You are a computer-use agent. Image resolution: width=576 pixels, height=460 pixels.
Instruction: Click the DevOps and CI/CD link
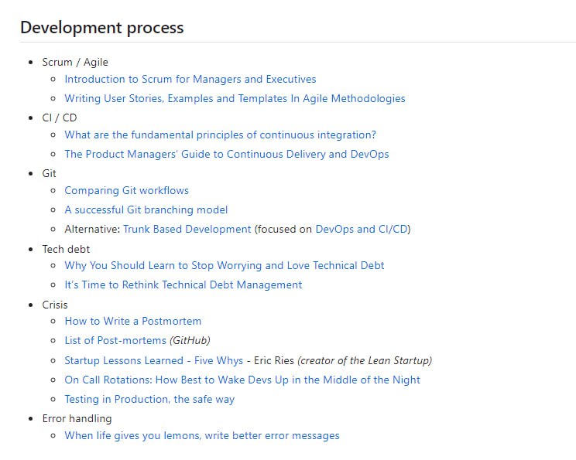click(362, 229)
